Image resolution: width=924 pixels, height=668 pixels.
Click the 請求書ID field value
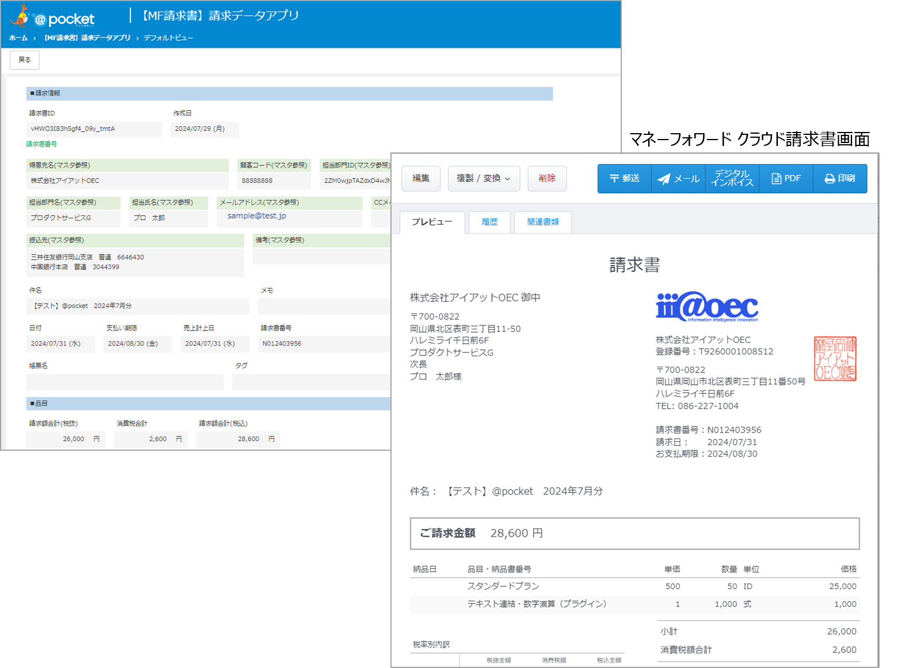tap(94, 129)
